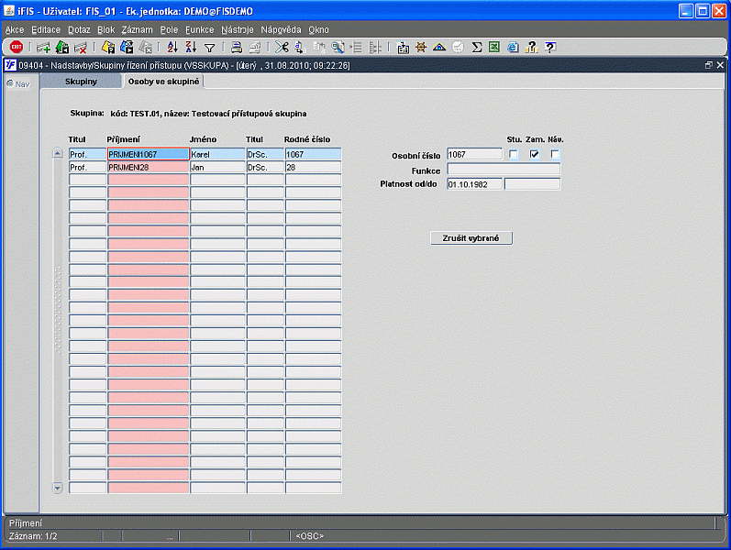Click the red EXIT toolbar icon
This screenshot has width=731, height=550.
pos(17,47)
